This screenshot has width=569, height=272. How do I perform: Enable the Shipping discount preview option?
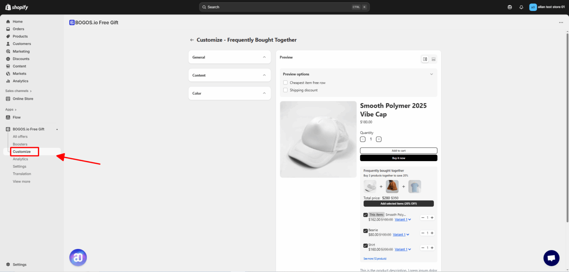(x=285, y=90)
